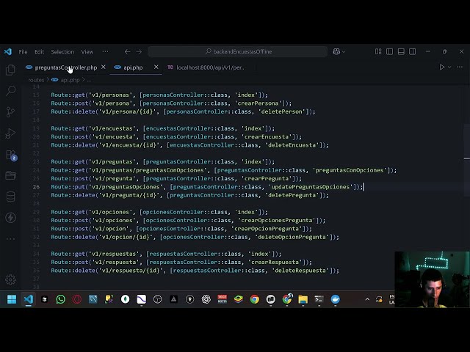470x352 pixels.
Task: Select api.php in the breadcrumb
Action: coord(70,80)
